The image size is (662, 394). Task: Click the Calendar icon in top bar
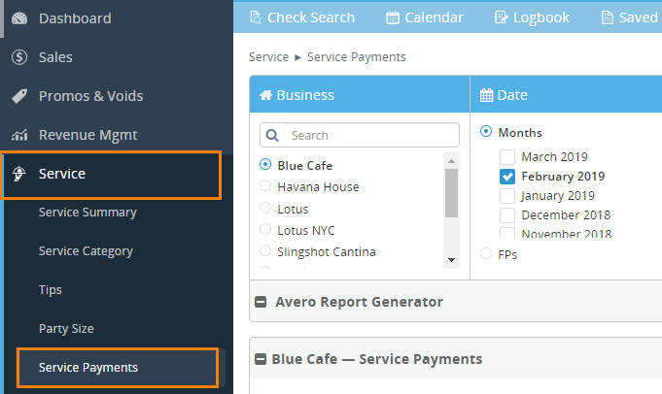click(x=393, y=17)
